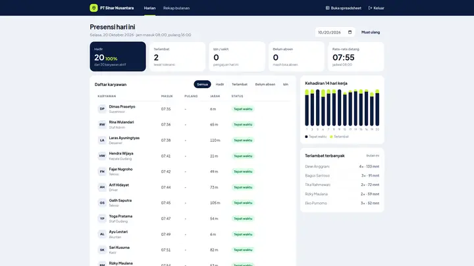This screenshot has height=266, width=474.
Task: Click the STATUS column header
Action: tap(237, 96)
